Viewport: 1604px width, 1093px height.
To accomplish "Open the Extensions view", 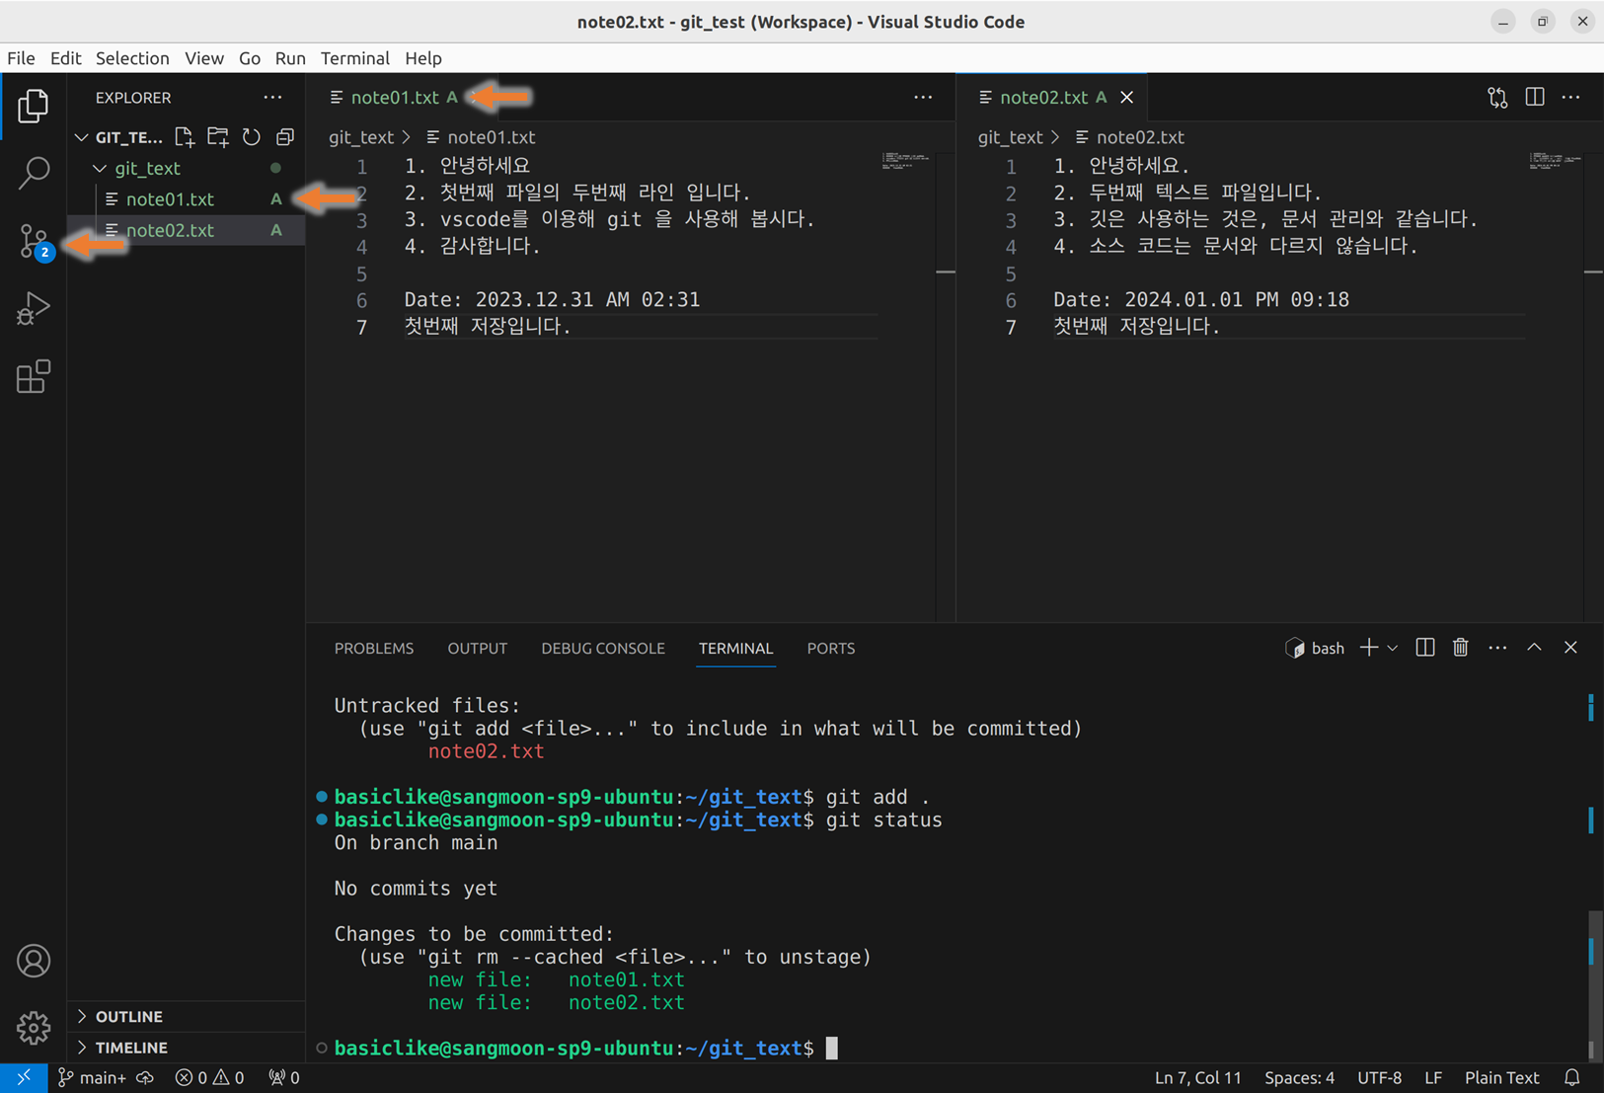I will pos(33,376).
